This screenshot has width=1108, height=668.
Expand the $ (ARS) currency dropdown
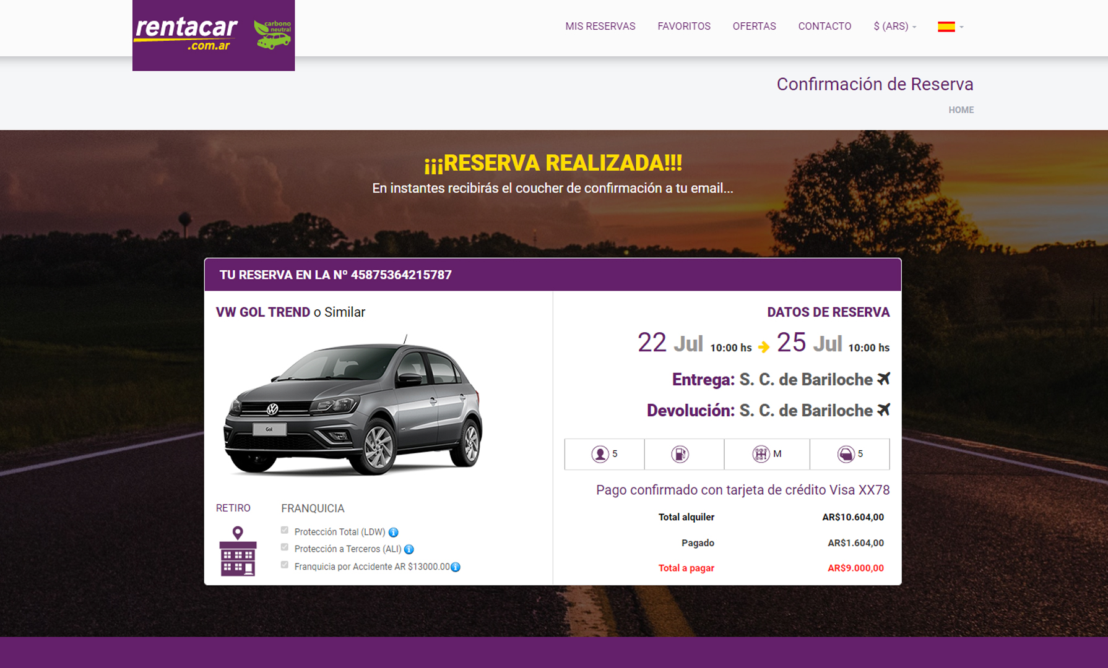[894, 26]
